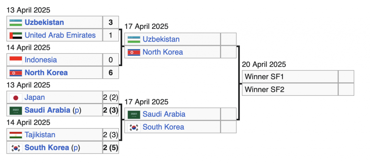The height and width of the screenshot is (164, 370).
Task: Click the Tajikistan flag icon
Action: pos(16,135)
